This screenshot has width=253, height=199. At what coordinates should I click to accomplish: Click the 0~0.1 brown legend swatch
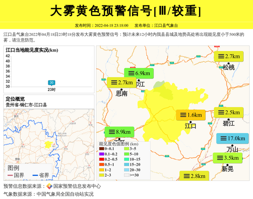pos(102,149)
